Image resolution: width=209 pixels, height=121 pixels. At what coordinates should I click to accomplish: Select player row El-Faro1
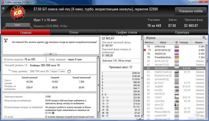click(175, 83)
